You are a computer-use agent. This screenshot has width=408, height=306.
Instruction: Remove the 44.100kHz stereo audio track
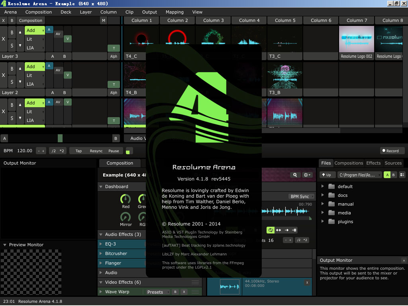[307, 282]
